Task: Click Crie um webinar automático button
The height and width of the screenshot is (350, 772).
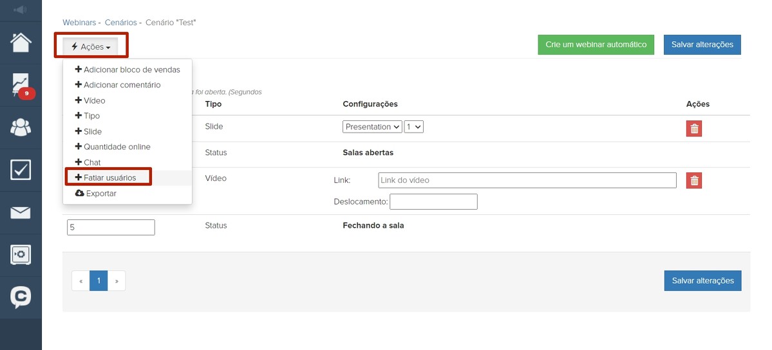Action: (596, 45)
